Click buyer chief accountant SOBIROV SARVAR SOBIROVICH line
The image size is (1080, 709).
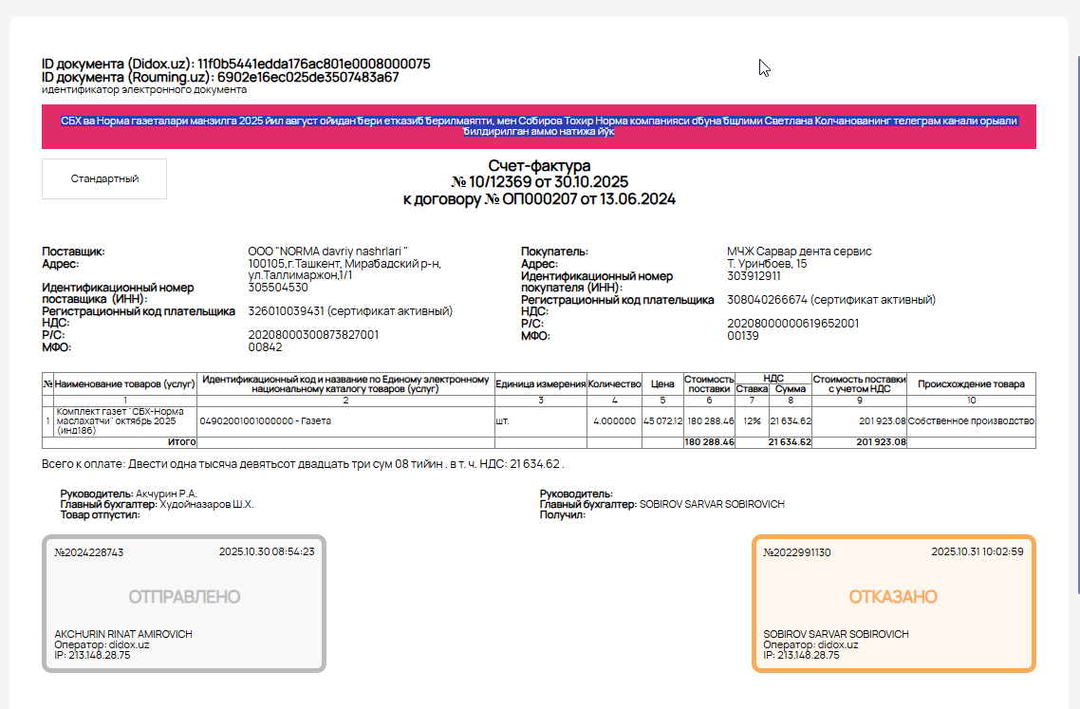[x=661, y=504]
